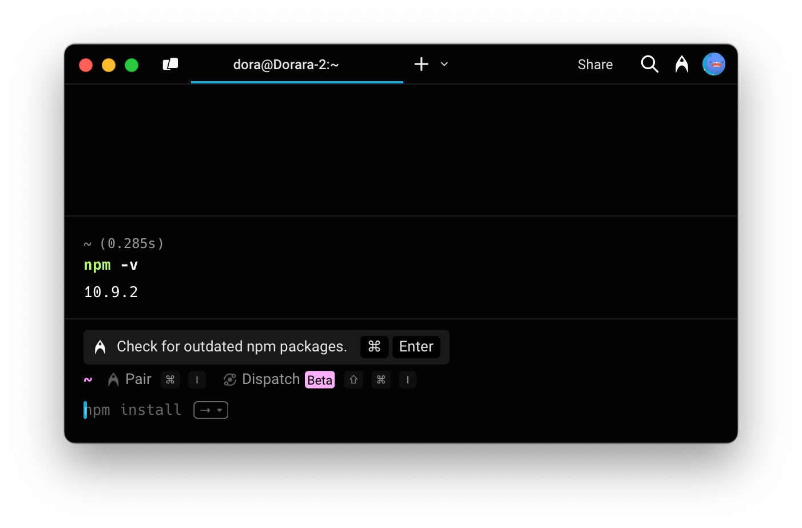Click the '~ (0.285s)' block header
The height and width of the screenshot is (528, 802).
tap(124, 243)
